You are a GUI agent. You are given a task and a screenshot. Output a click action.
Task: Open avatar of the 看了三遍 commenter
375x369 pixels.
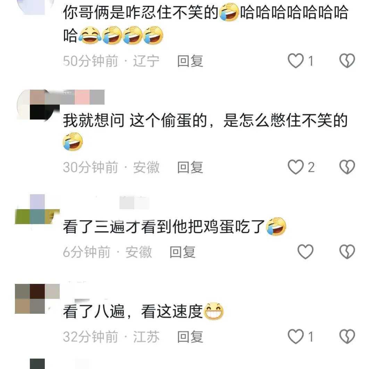pos(37,210)
